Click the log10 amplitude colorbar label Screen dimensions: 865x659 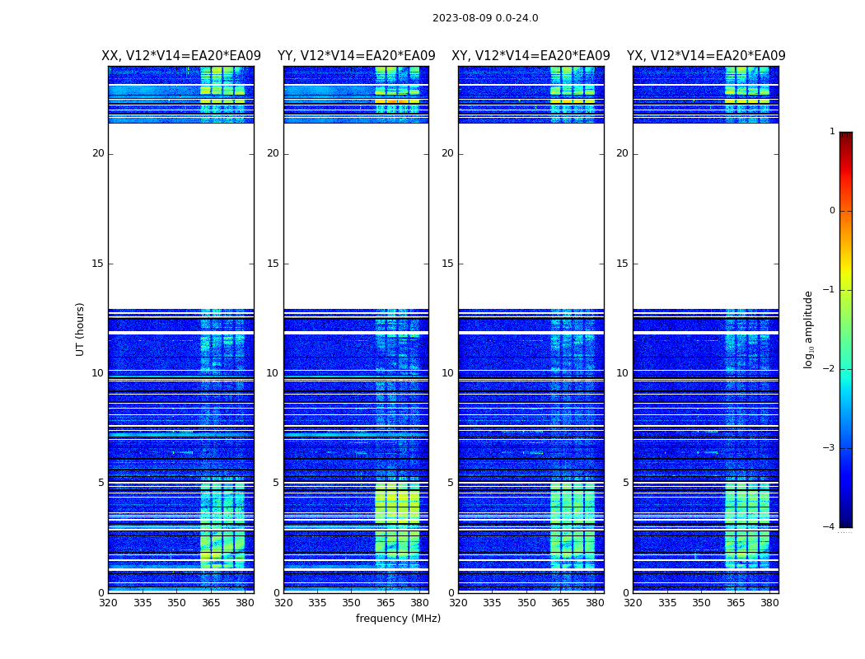(808, 329)
